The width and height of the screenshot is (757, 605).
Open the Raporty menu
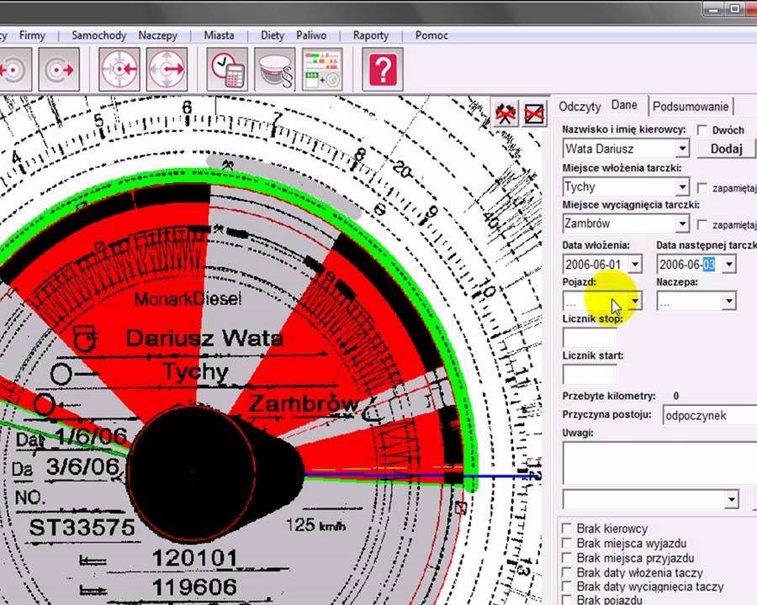coord(371,35)
